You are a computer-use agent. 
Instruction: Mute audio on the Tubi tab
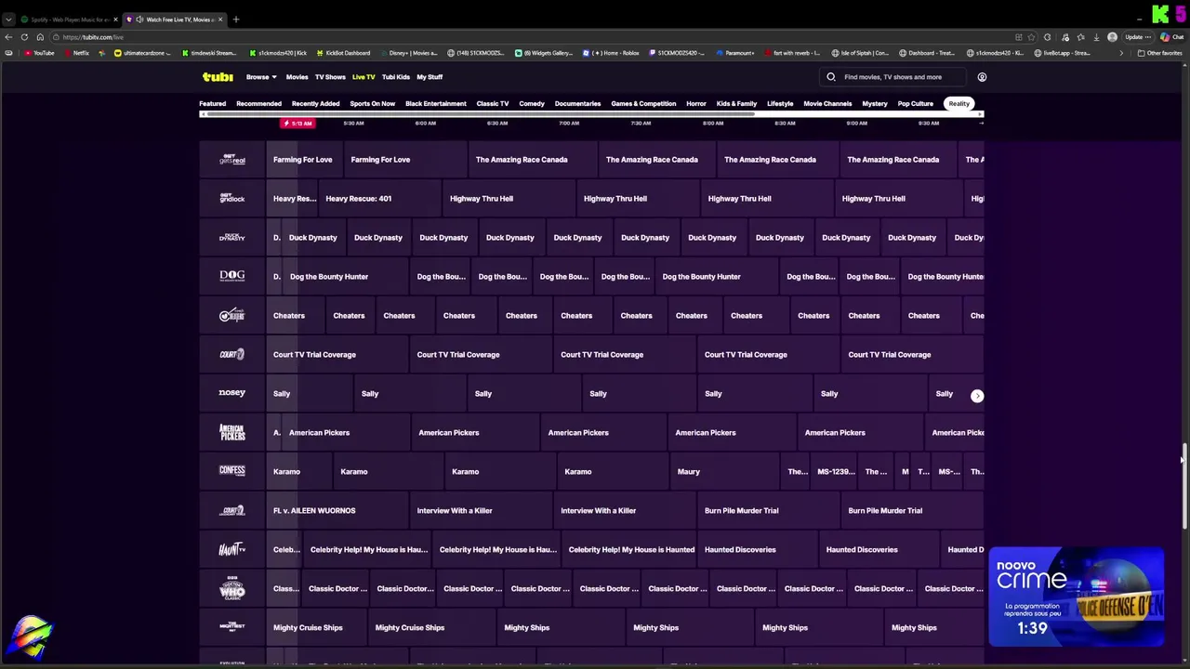pyautogui.click(x=139, y=20)
